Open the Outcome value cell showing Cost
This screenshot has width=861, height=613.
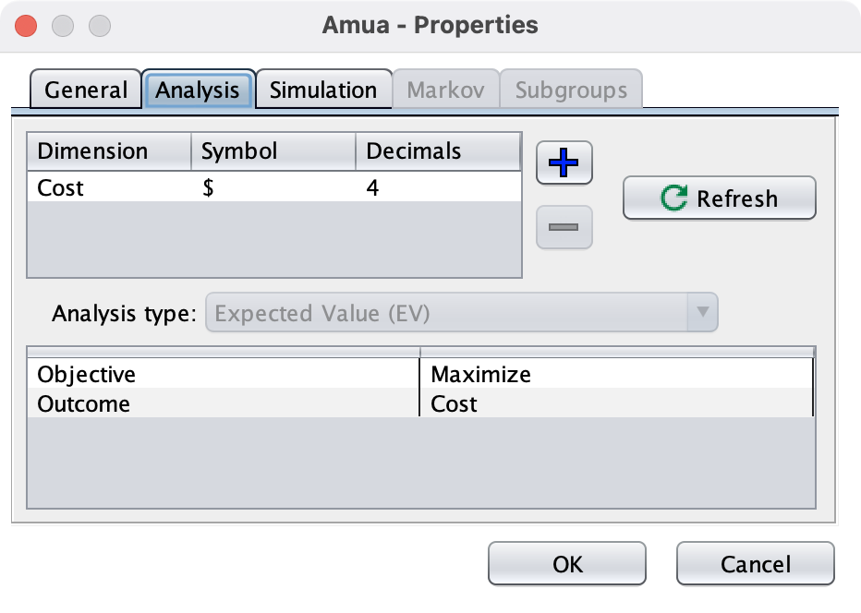click(x=616, y=403)
